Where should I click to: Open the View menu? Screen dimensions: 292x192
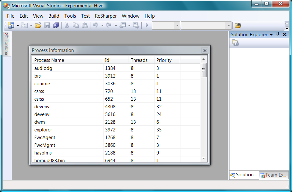pyautogui.click(x=38, y=16)
